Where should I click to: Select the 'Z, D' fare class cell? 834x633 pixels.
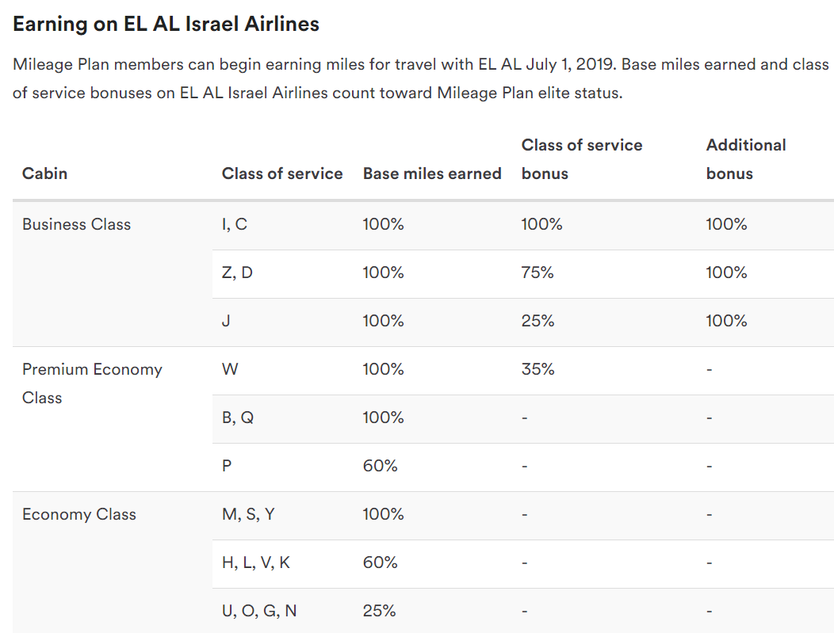click(237, 273)
